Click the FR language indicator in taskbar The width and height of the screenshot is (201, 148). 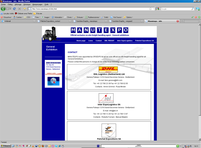98,146
